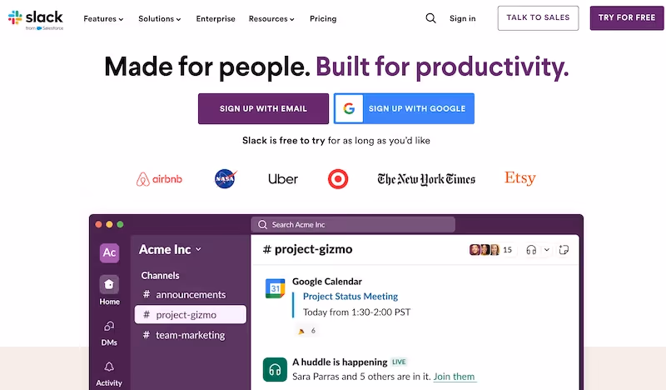The width and height of the screenshot is (666, 390).
Task: Click the emoji reaction with count 6
Action: (306, 331)
